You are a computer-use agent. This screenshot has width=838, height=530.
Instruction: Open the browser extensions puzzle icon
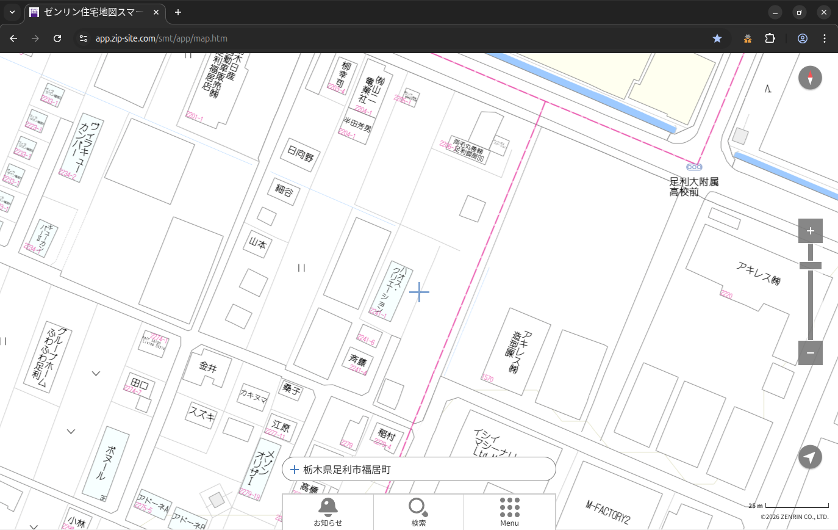770,38
